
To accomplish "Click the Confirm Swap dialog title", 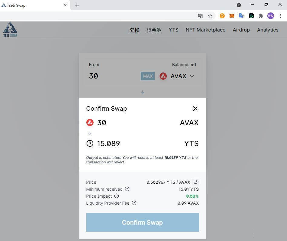I will coord(107,109).
